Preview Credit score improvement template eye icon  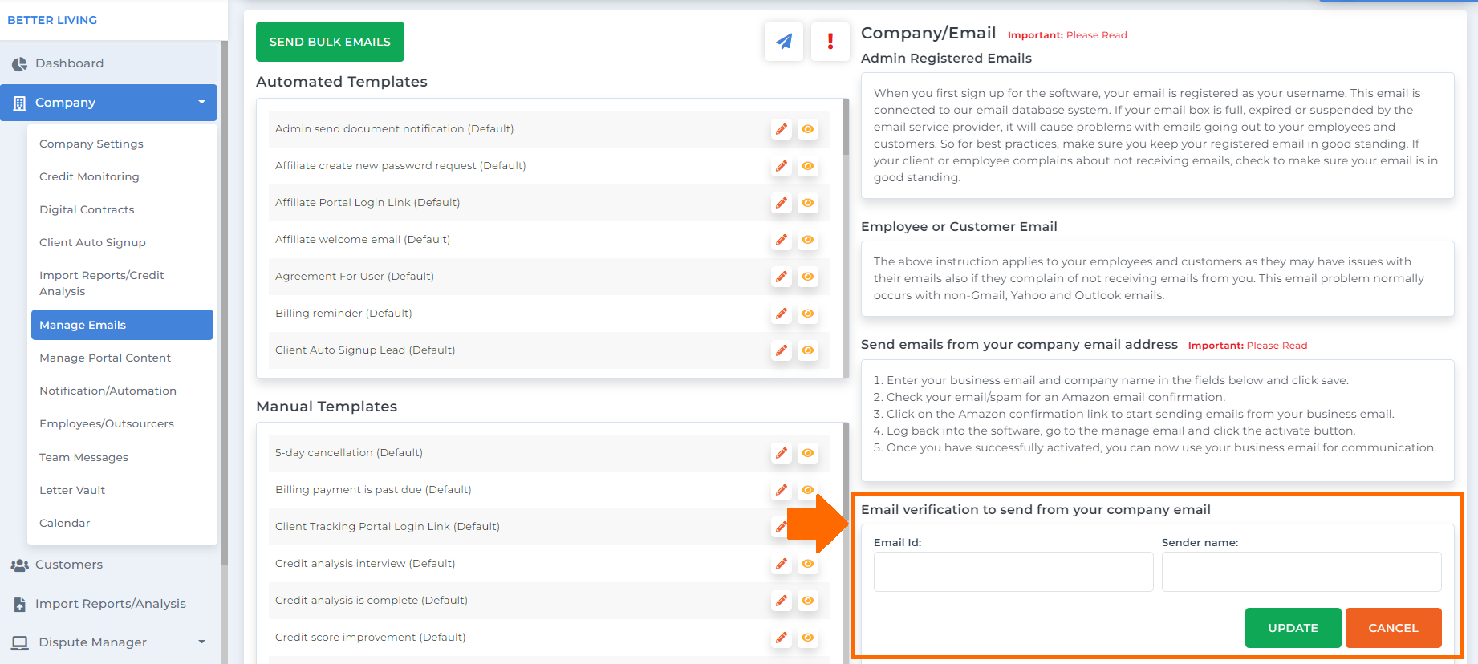(x=808, y=638)
